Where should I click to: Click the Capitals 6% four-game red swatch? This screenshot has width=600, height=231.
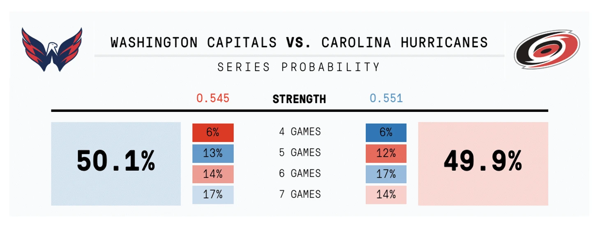click(213, 132)
